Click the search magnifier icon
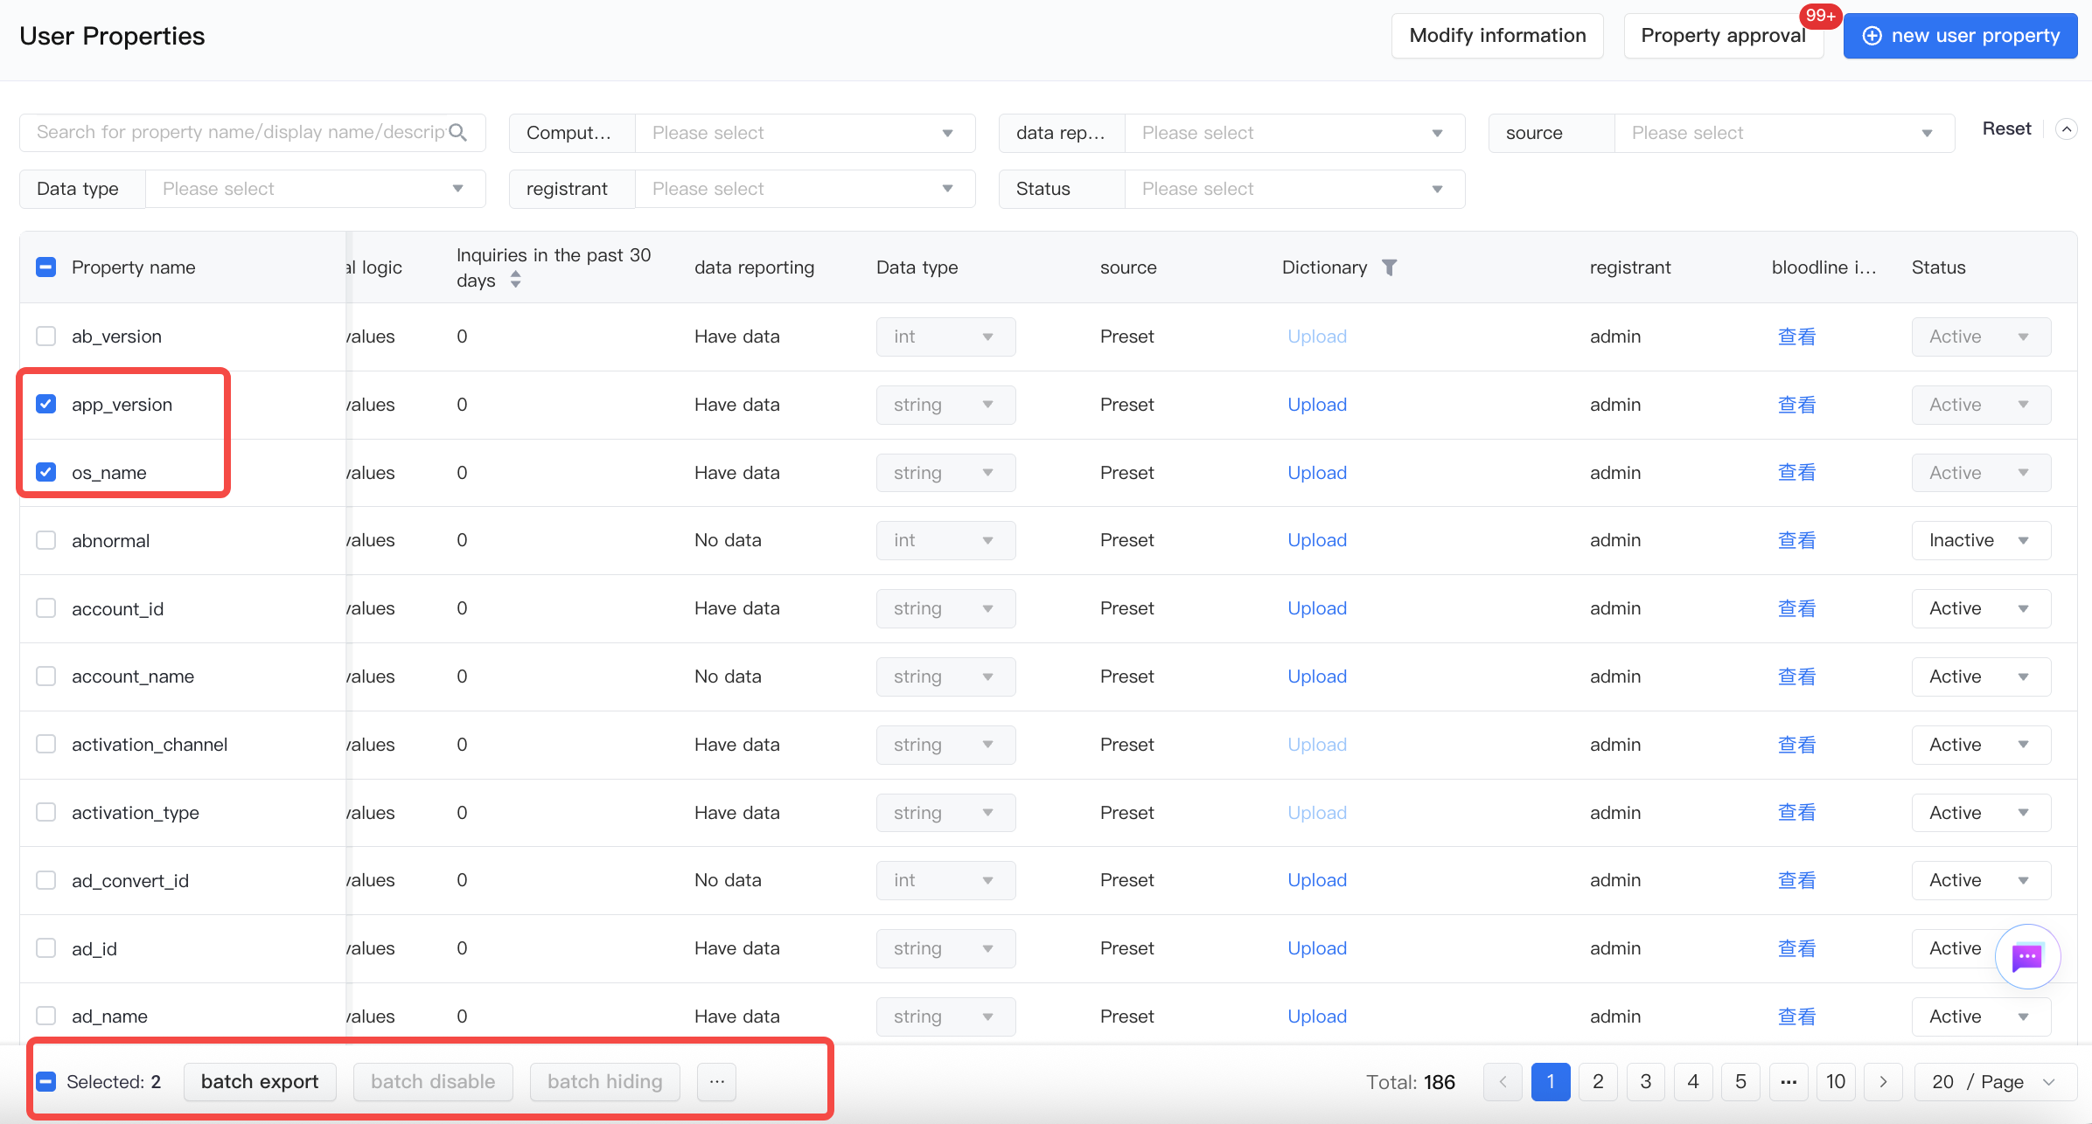 [457, 133]
